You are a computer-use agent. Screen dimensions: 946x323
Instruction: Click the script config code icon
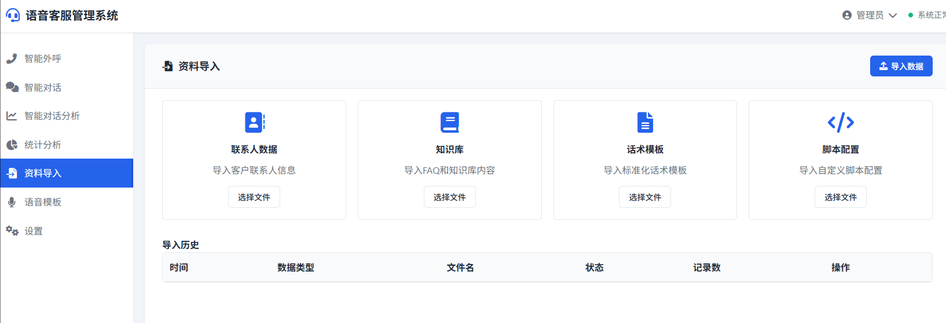pyautogui.click(x=841, y=123)
